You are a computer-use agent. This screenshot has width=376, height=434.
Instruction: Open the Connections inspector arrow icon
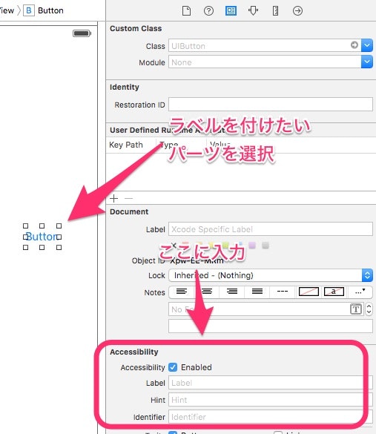tap(297, 11)
